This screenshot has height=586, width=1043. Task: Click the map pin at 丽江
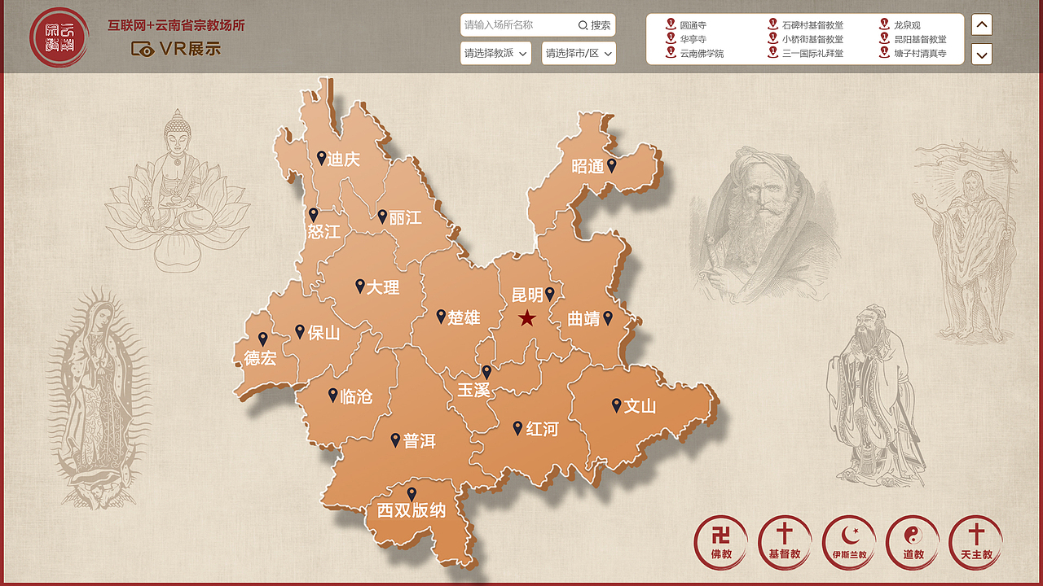click(x=382, y=216)
